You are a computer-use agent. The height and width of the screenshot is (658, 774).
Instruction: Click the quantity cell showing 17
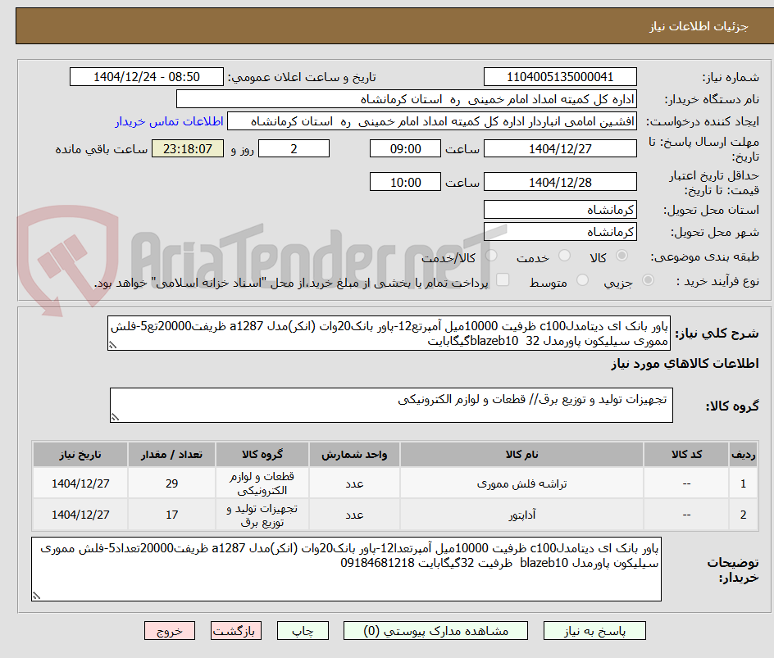pos(172,515)
